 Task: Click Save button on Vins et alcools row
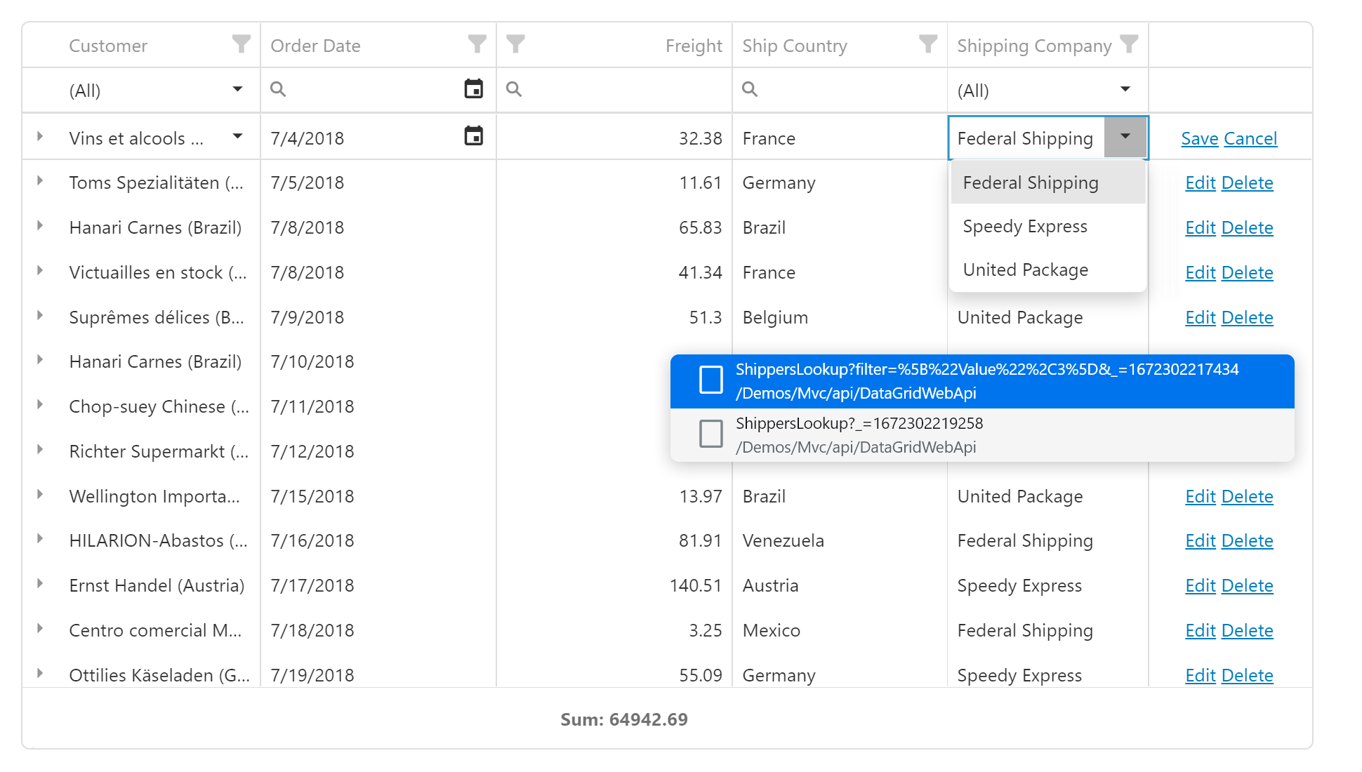click(1198, 138)
